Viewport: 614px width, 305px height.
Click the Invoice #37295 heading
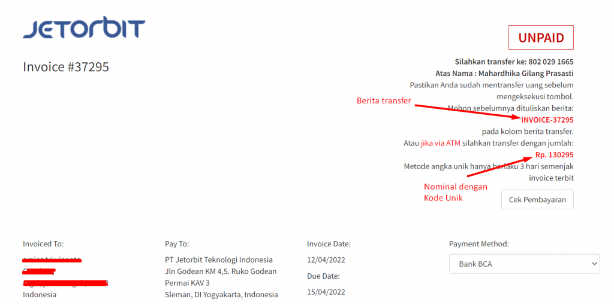coord(66,67)
